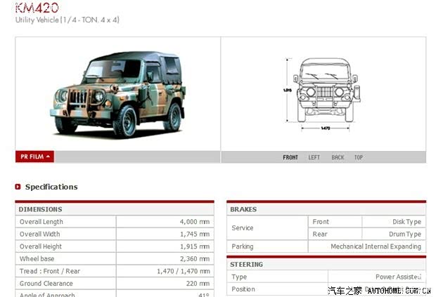Click the Wheel base row label
This screenshot has height=297, width=436.
click(37, 259)
